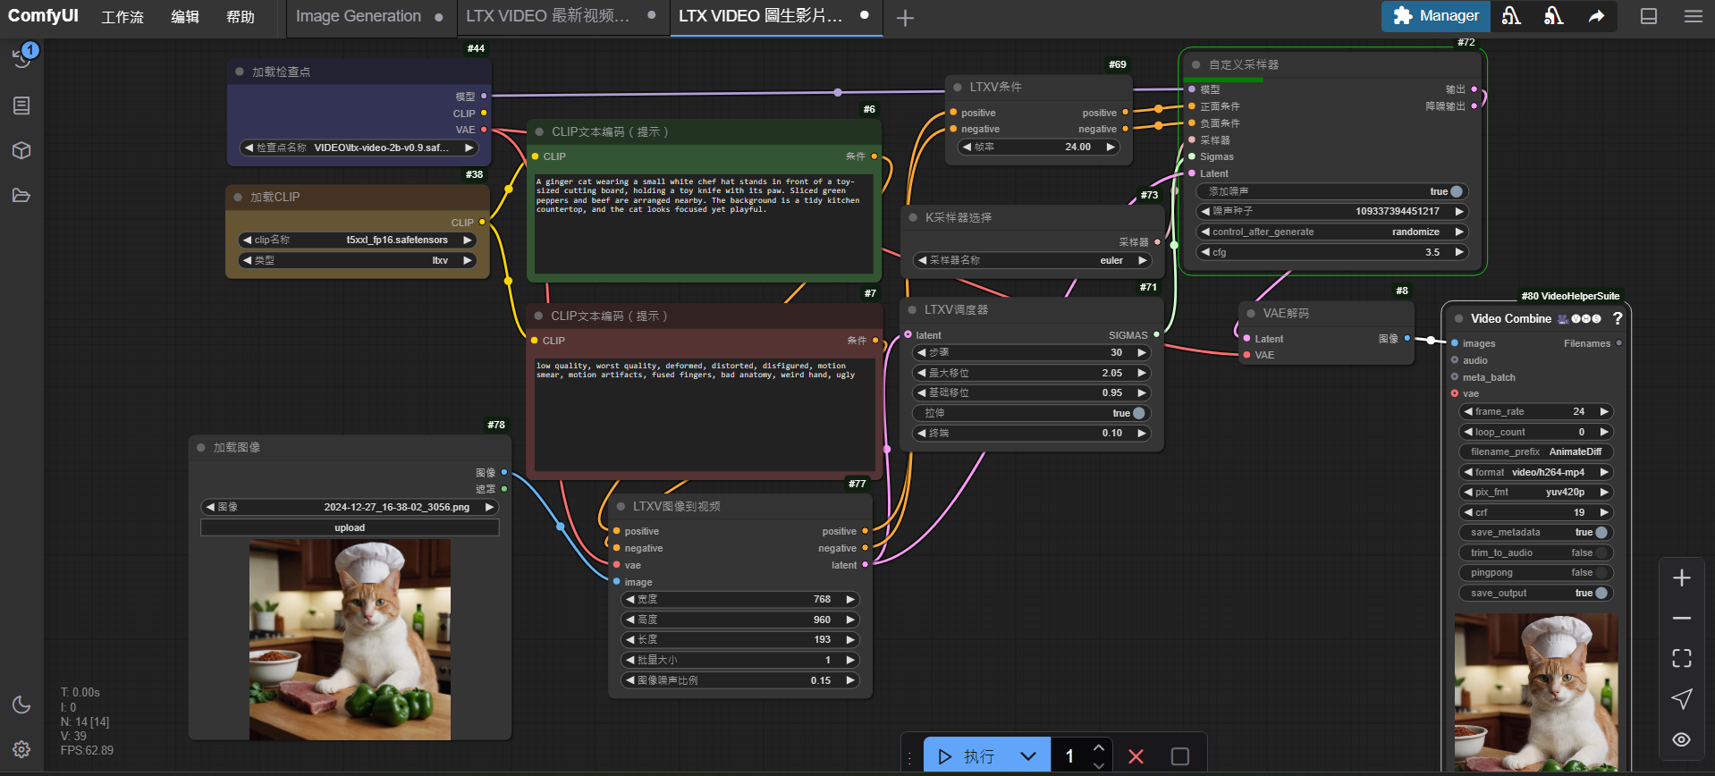1715x776 pixels.
Task: Click the 图像噪声比例 0.15 field
Action: [739, 680]
